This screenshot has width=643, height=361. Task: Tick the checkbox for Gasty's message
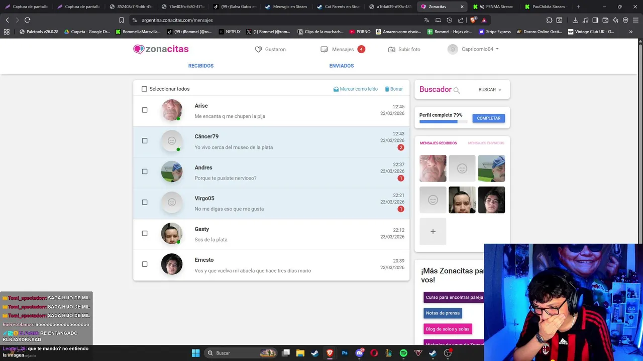click(x=145, y=233)
